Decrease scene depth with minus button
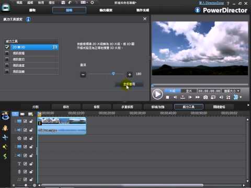 pos(83,75)
